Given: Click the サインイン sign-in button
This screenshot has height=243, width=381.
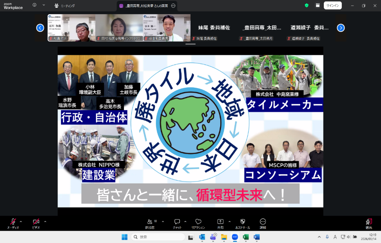Looking at the screenshot, I should pyautogui.click(x=332, y=6).
